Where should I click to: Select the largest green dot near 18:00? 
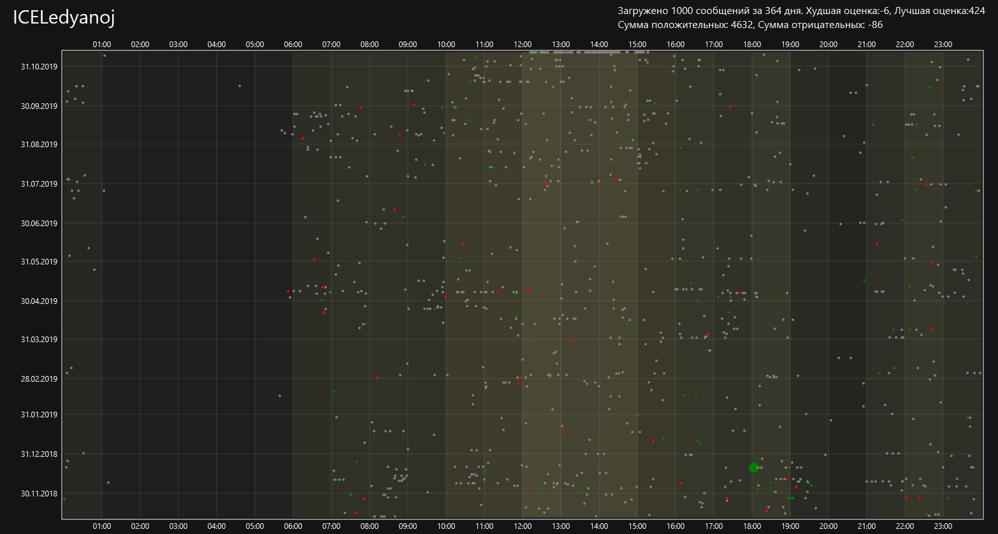(x=753, y=468)
